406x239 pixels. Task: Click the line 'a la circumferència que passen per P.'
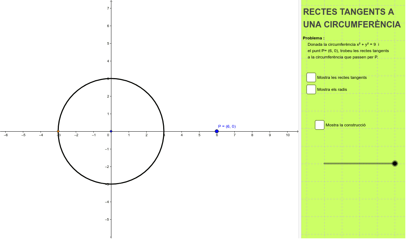pos(343,57)
